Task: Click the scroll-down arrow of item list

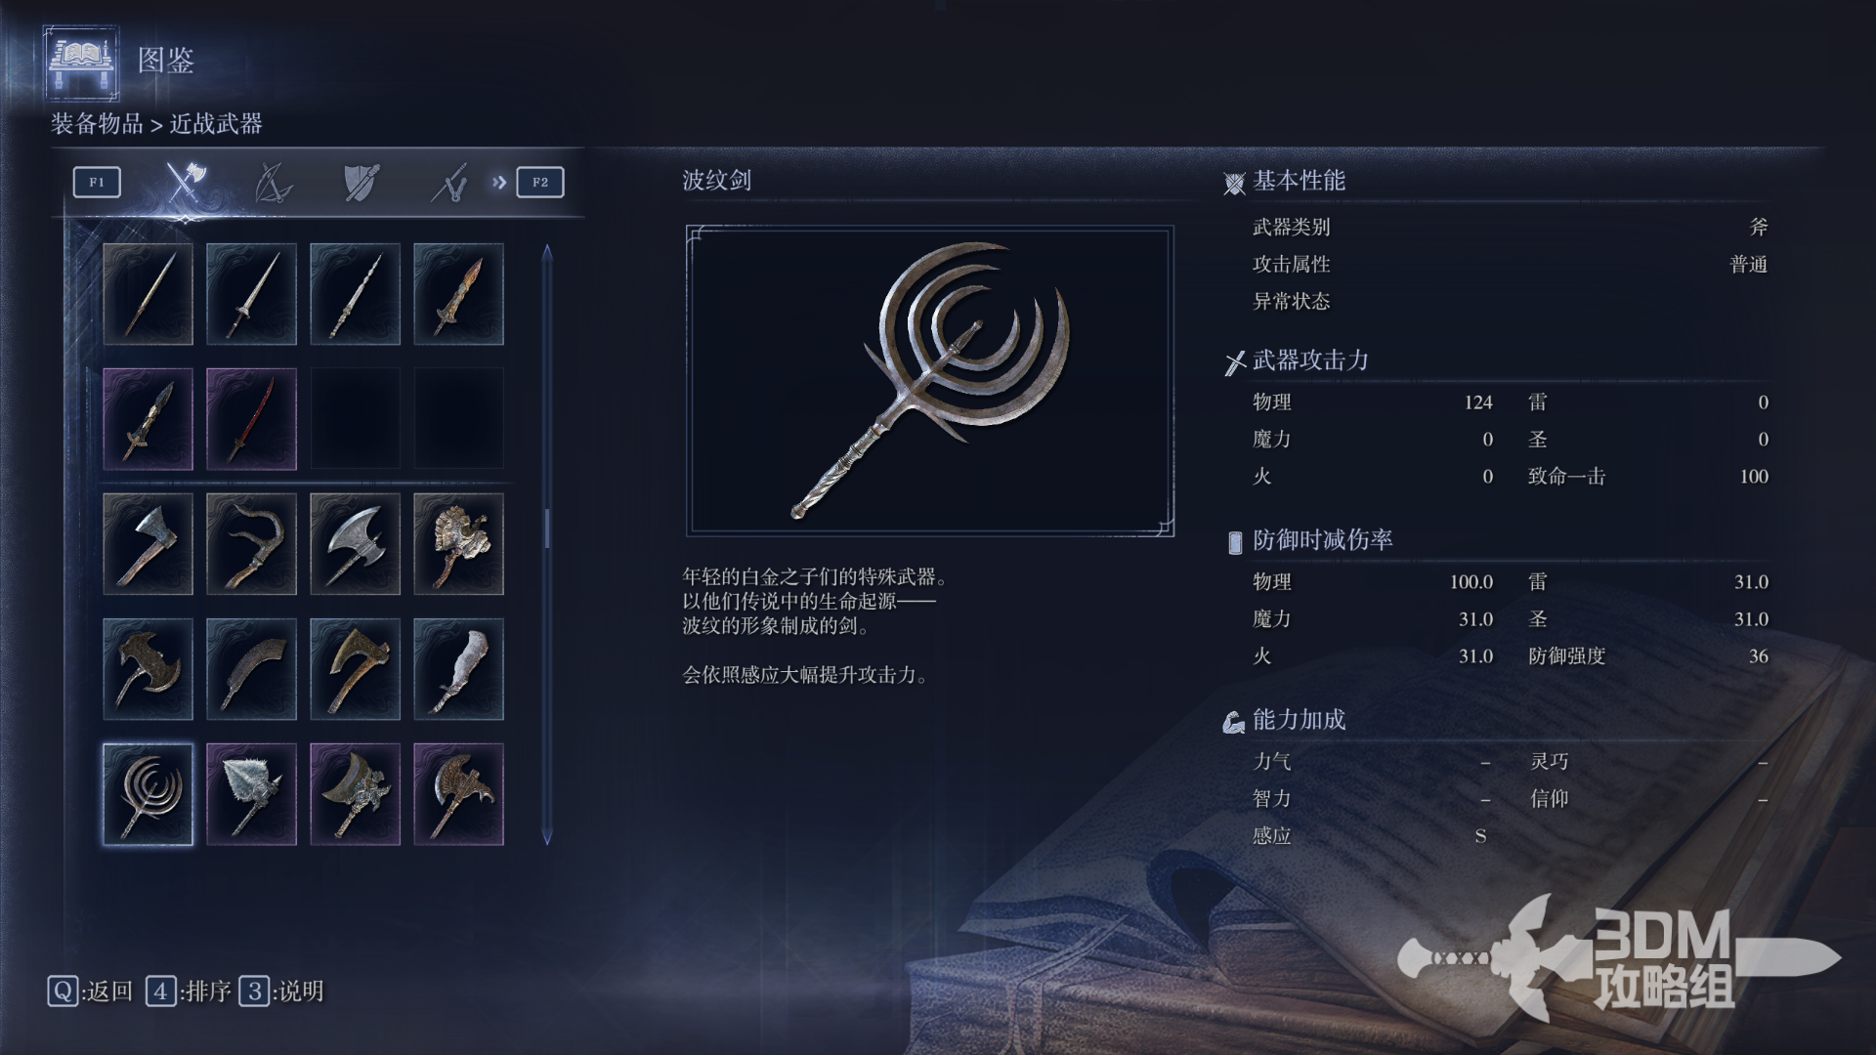Action: click(x=547, y=837)
